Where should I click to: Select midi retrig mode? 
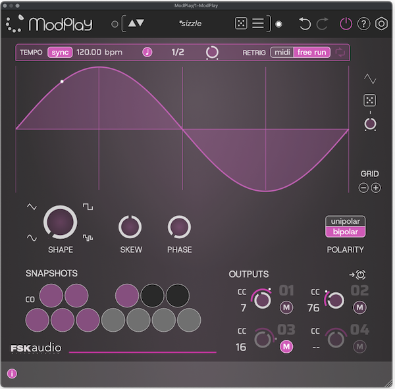tap(282, 53)
